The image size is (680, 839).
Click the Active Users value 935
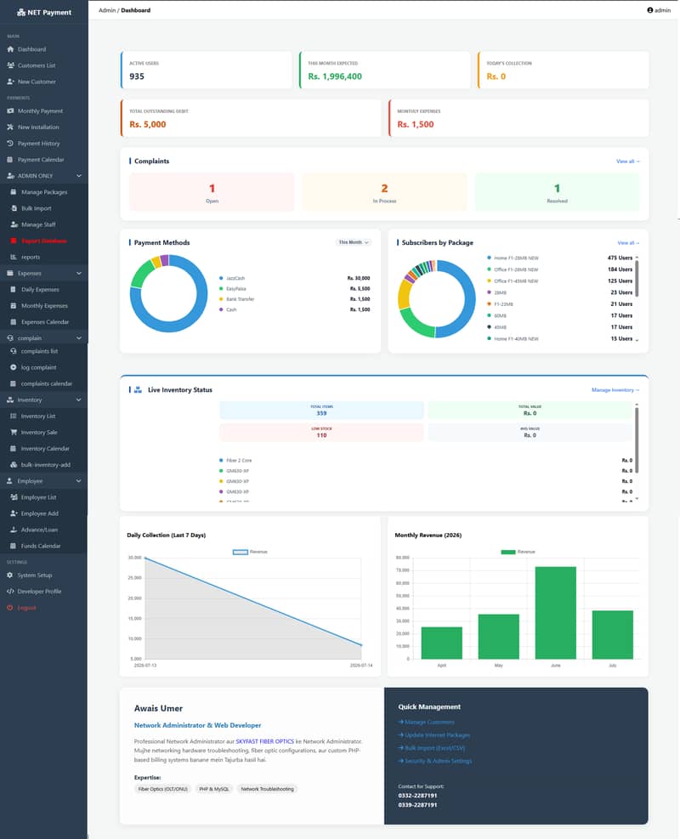(x=137, y=77)
